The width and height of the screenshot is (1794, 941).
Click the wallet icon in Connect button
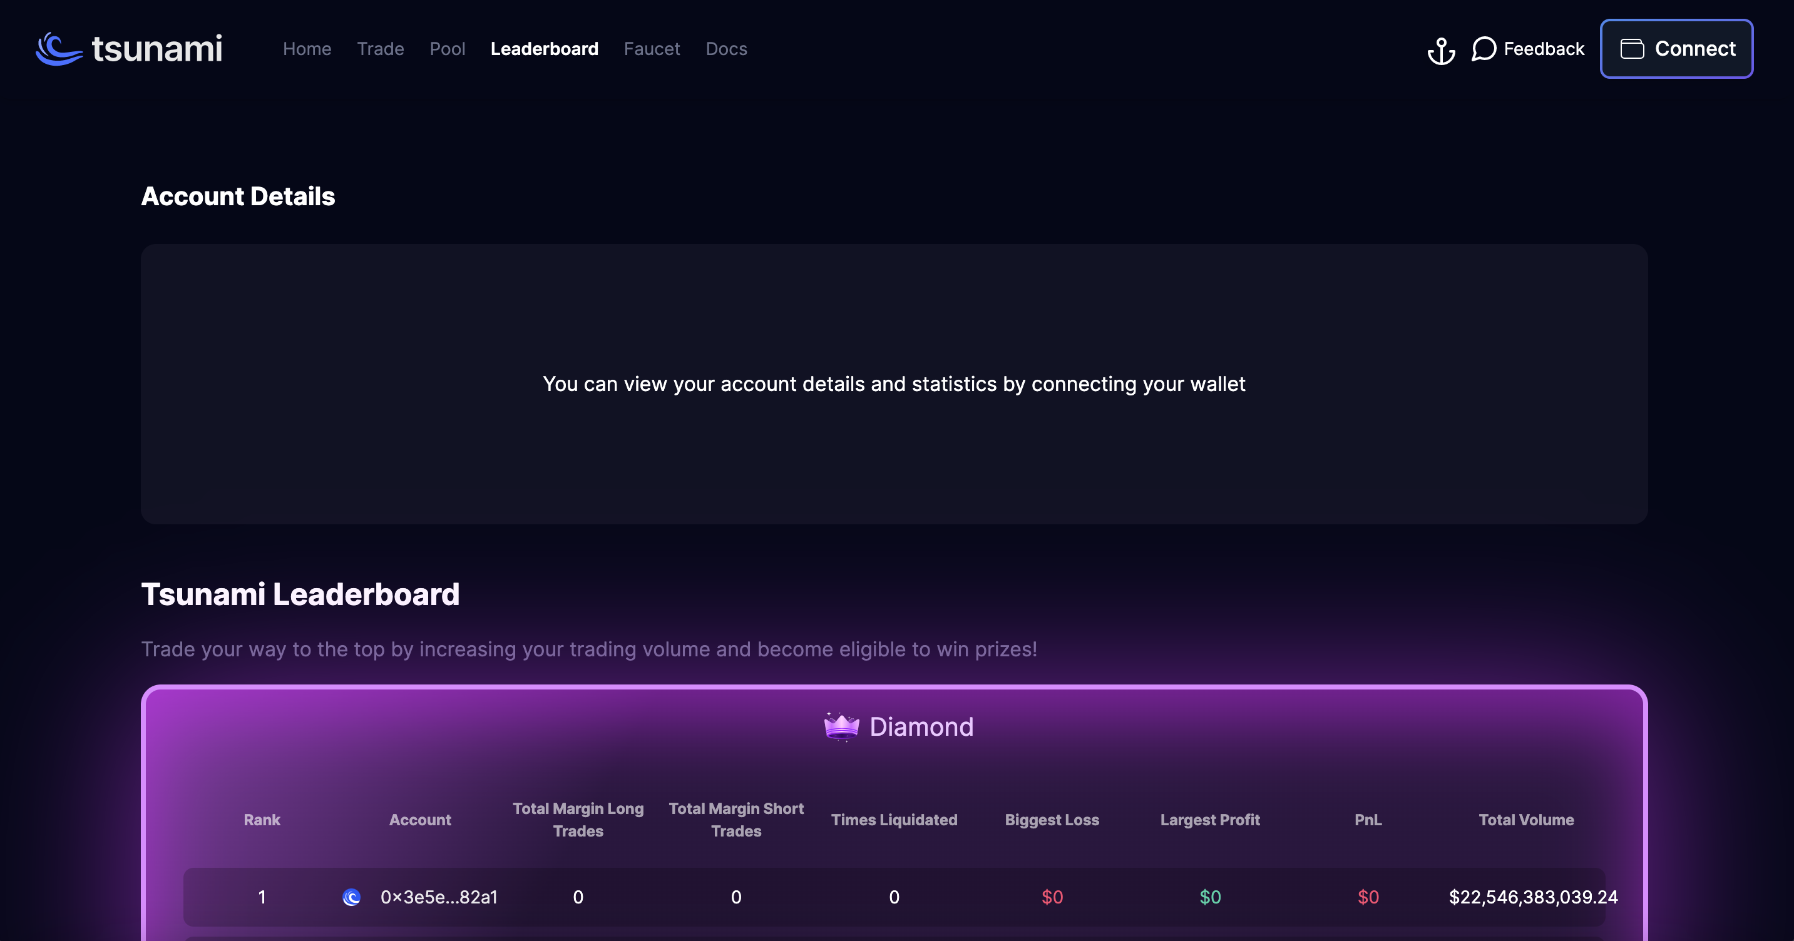1632,49
